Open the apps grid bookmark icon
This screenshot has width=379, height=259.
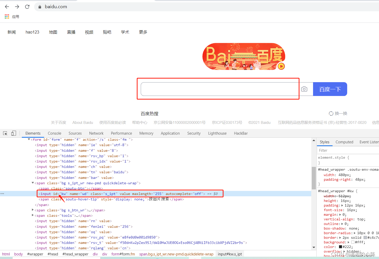click(x=7, y=17)
